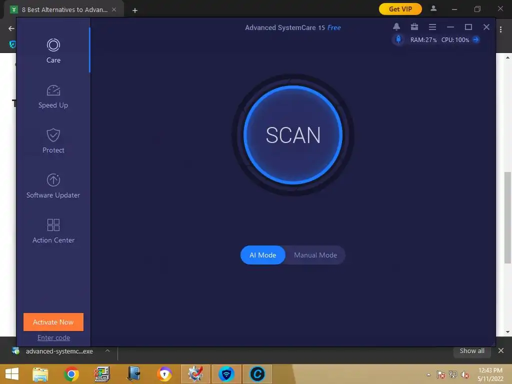Open downloaded advanced-systemc...exe file
The height and width of the screenshot is (384, 512).
tap(59, 351)
